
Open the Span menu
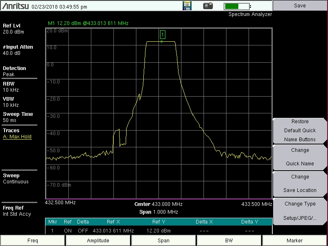point(163,241)
